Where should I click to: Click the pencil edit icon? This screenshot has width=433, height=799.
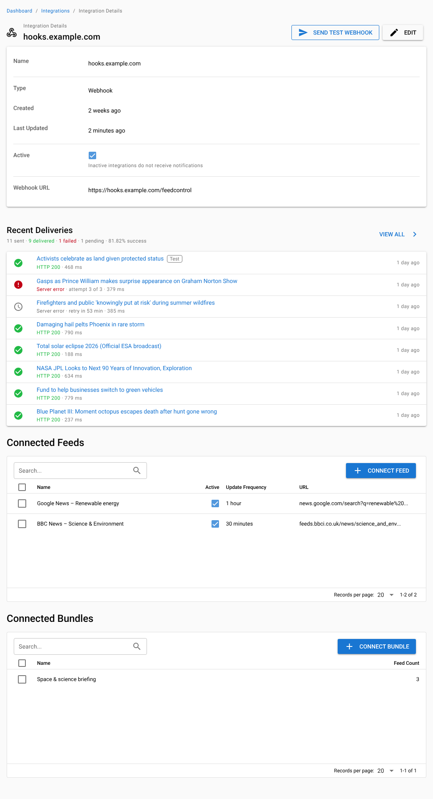(x=394, y=33)
